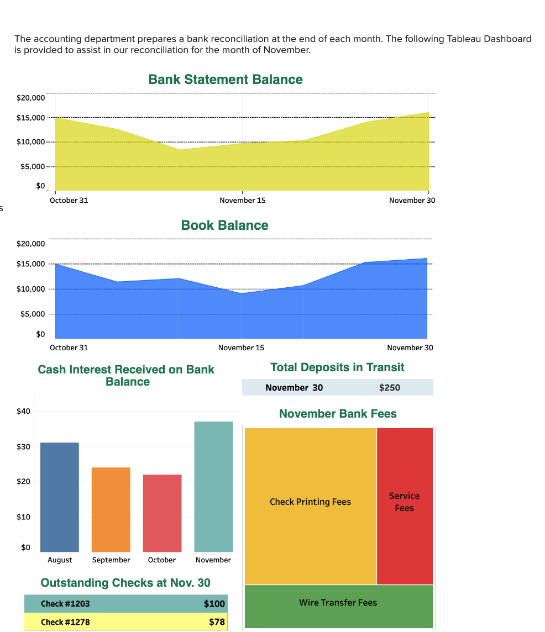Click the November Bank Fees heading

[338, 413]
